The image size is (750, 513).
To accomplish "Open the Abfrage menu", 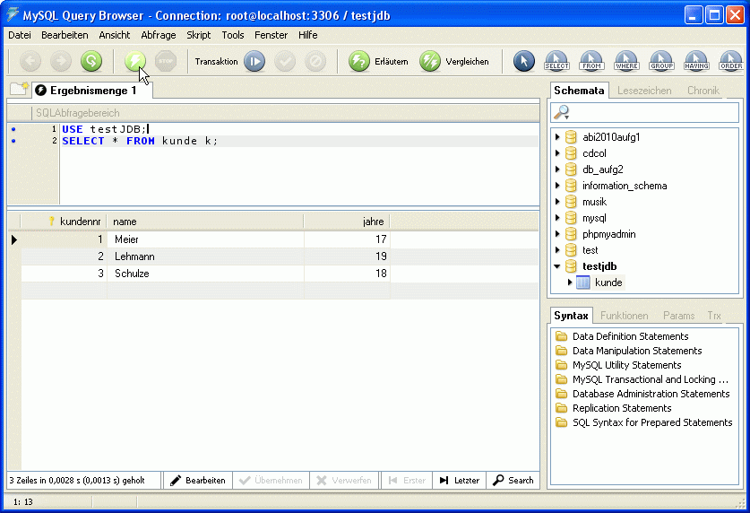I will click(x=159, y=35).
